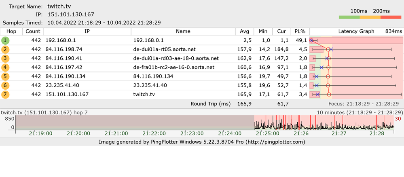This screenshot has height=177, width=404.
Task: Click the IP column header
Action: (87, 31)
